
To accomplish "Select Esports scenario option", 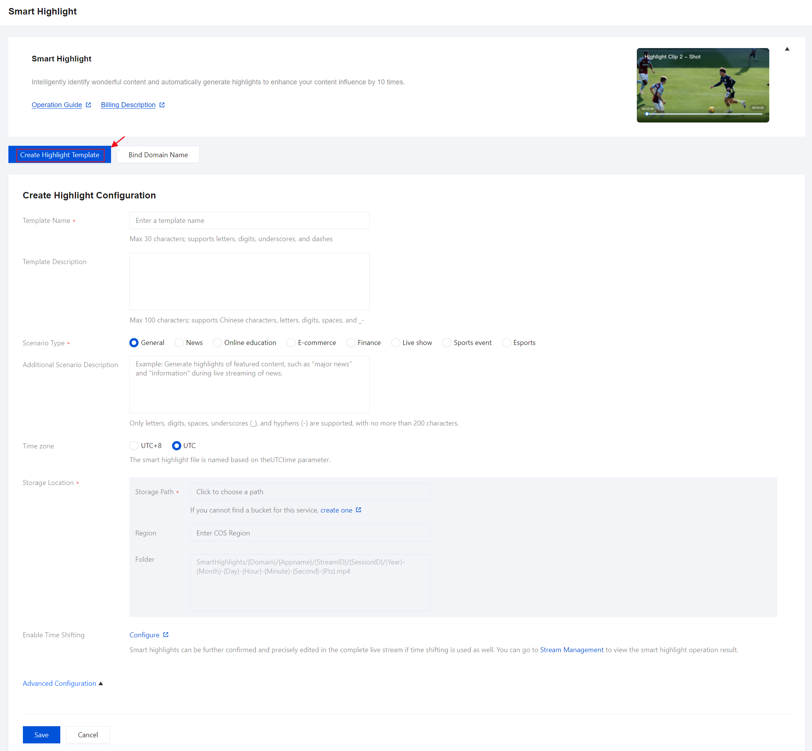I will [506, 343].
